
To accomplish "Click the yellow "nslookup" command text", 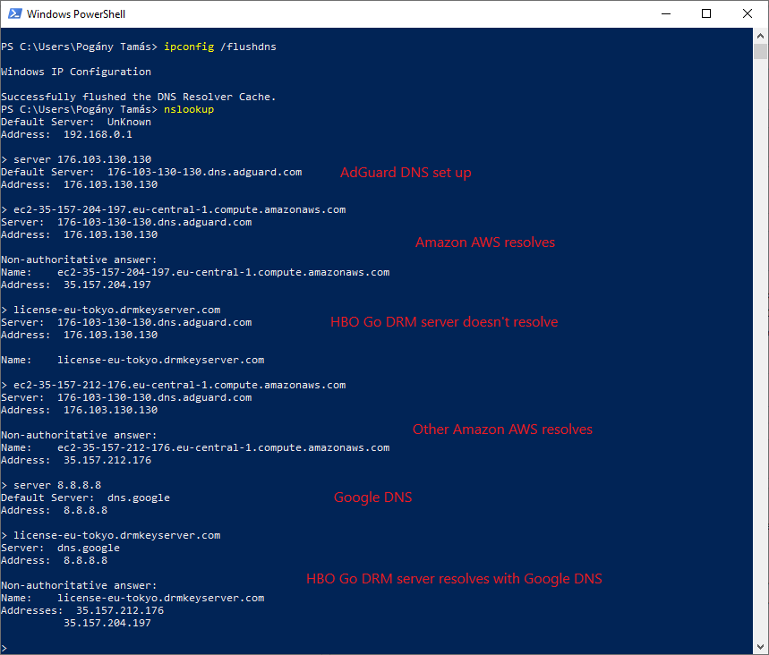I will pyautogui.click(x=189, y=109).
